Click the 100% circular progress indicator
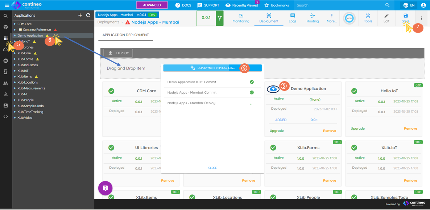This screenshot has height=210, width=430. (349, 18)
